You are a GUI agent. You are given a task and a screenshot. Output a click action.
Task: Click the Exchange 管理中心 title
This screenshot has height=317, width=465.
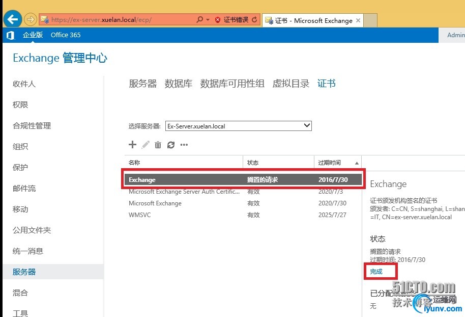click(x=60, y=58)
